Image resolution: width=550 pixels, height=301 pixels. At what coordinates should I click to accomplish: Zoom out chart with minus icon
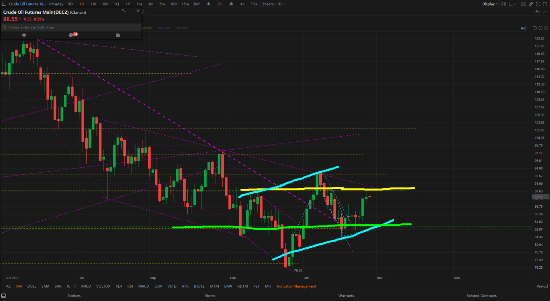[x=540, y=28]
